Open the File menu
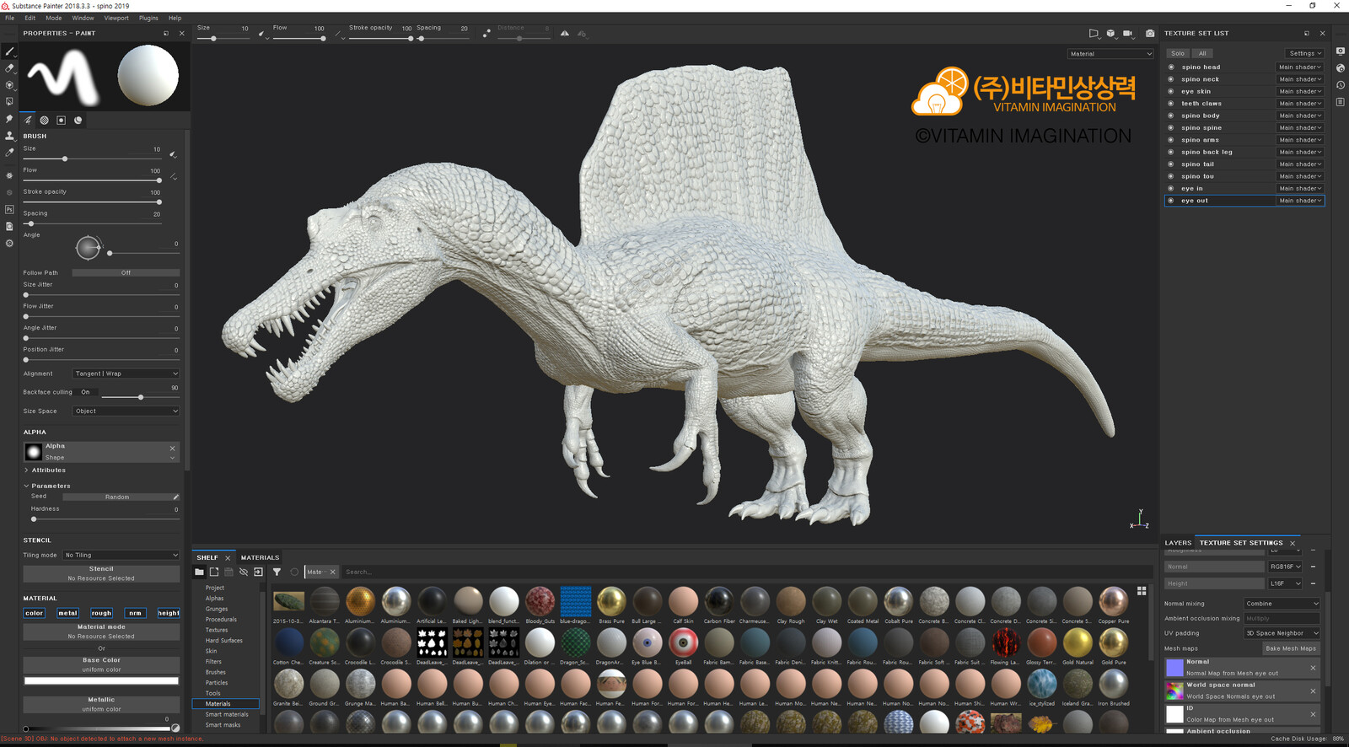The height and width of the screenshot is (747, 1349). pos(10,18)
